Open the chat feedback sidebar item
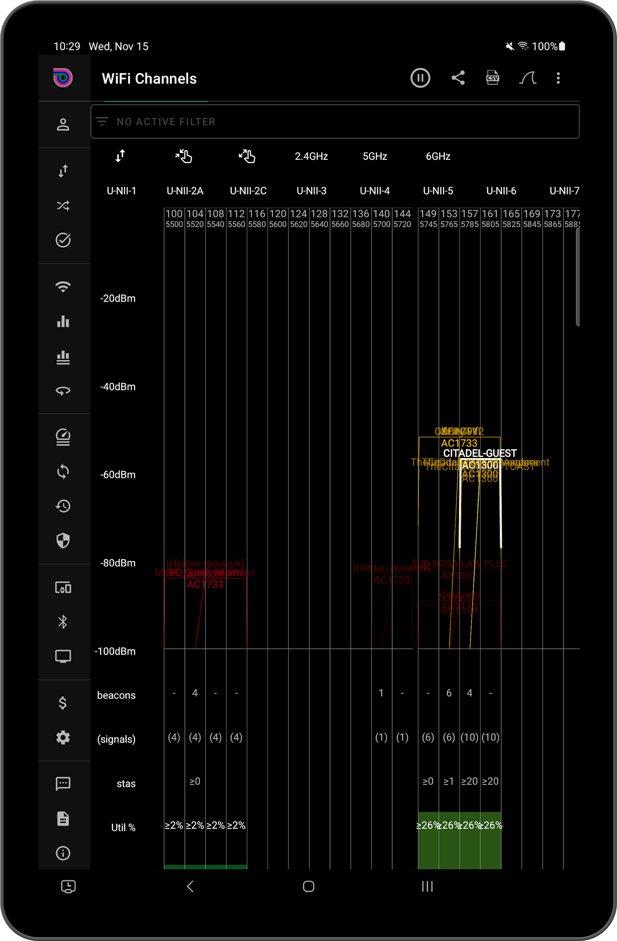Screen dimensions: 617x941 [63, 784]
